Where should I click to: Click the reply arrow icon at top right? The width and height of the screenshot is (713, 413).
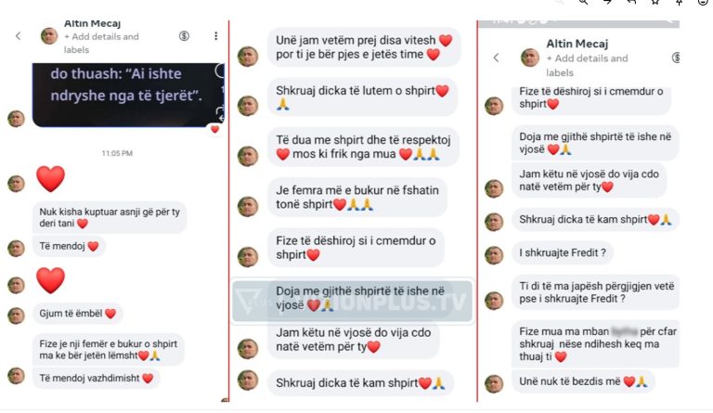pyautogui.click(x=631, y=2)
